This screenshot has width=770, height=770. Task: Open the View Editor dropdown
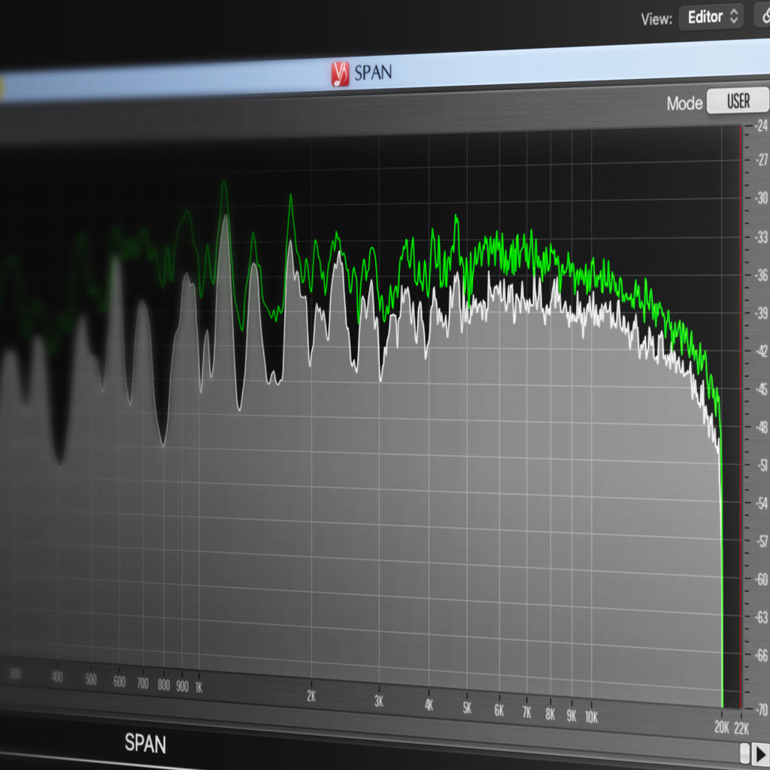coord(711,17)
